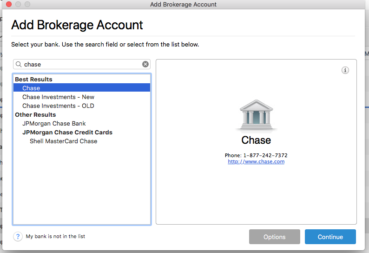Select Chase Investments - New
This screenshot has height=253, width=369.
tap(82, 97)
